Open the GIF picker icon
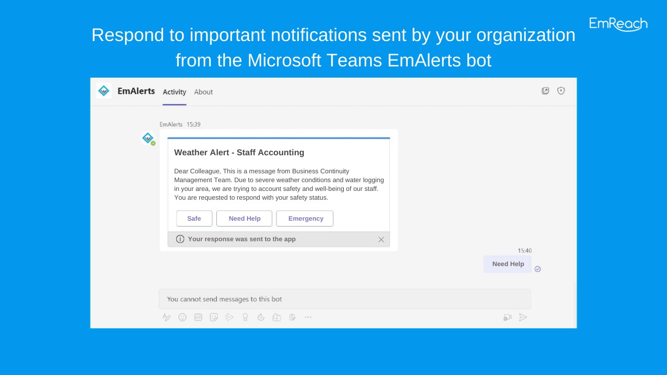Image resolution: width=667 pixels, height=375 pixels. coord(198,317)
